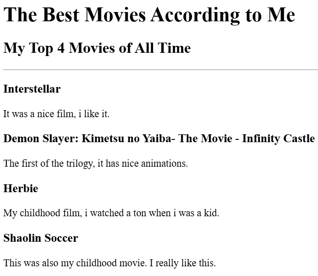Image resolution: width=318 pixels, height=276 pixels.
Task: Select the "Herbie" movie heading
Action: (x=21, y=188)
